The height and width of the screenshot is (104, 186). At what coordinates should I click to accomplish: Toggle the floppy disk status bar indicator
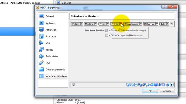136,85
